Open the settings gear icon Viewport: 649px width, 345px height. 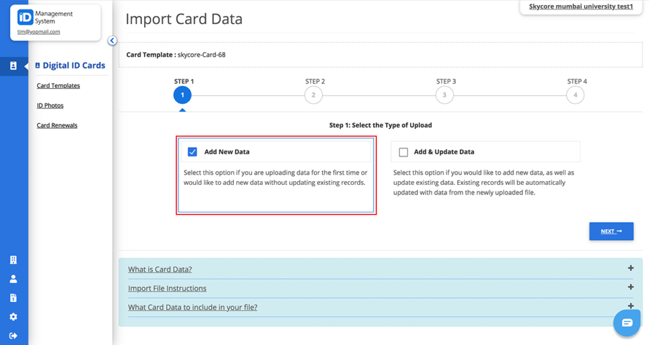13,317
